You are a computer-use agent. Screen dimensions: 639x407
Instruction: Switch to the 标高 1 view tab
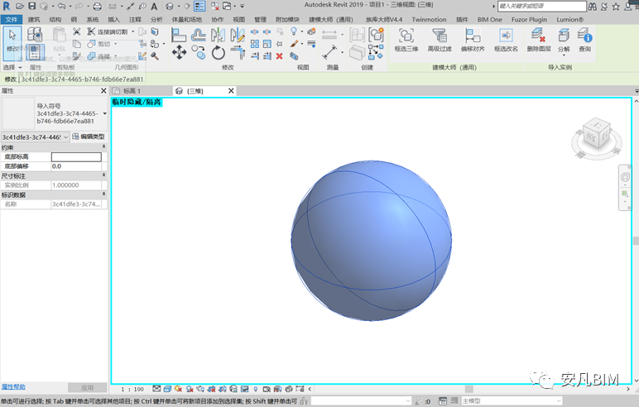(x=132, y=90)
